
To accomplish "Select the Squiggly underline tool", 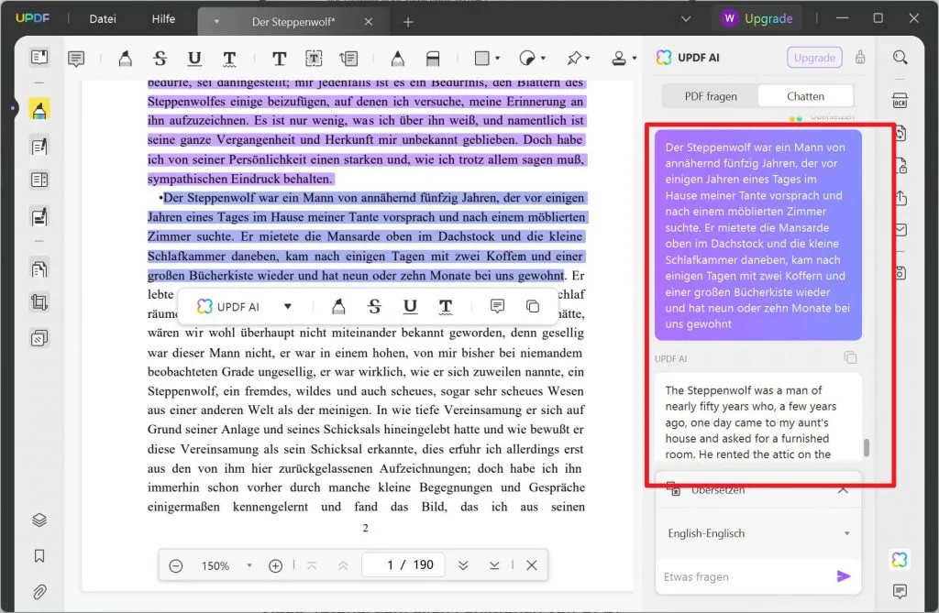I will (229, 57).
